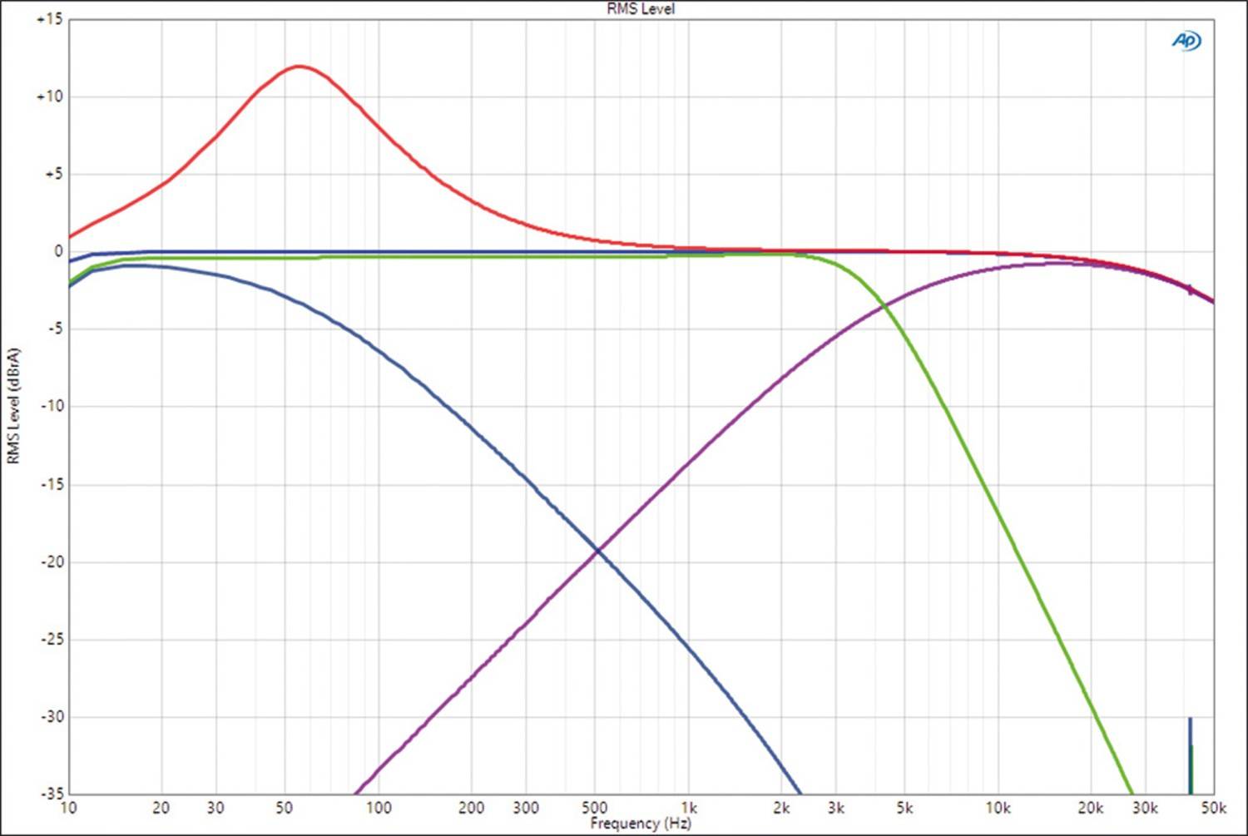Click the '0' y-axis tick label
The image size is (1248, 836).
tap(59, 251)
